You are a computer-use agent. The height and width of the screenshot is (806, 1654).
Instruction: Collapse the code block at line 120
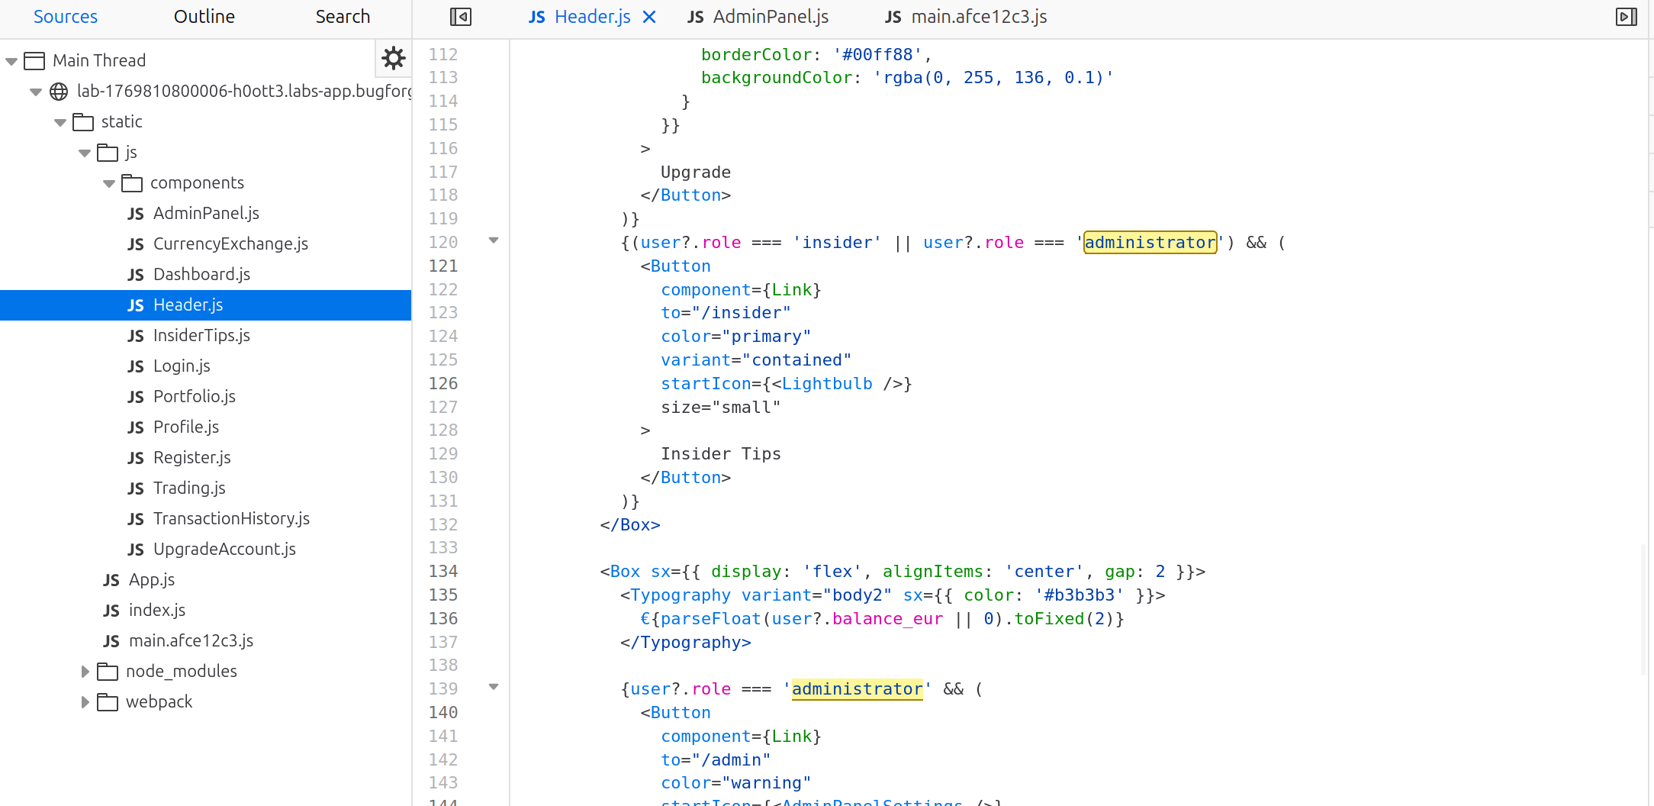pos(494,240)
